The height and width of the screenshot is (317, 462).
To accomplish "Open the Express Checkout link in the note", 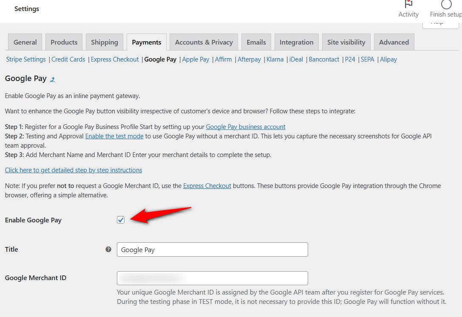I will tap(207, 185).
